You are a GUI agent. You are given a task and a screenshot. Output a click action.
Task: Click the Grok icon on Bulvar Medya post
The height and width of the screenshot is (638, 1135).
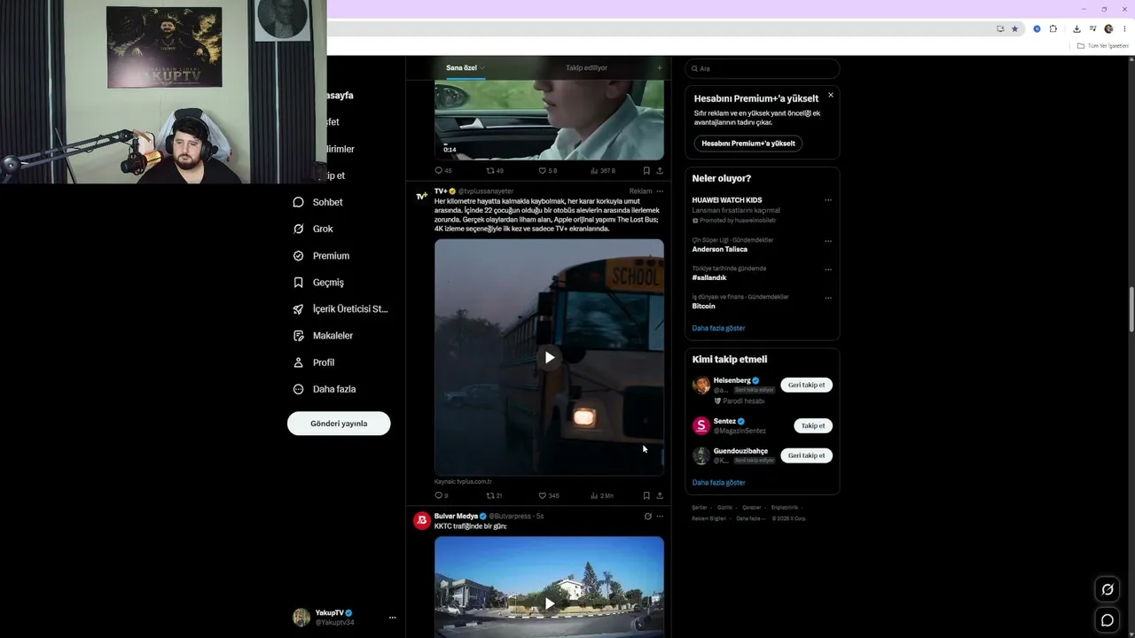[x=647, y=516]
